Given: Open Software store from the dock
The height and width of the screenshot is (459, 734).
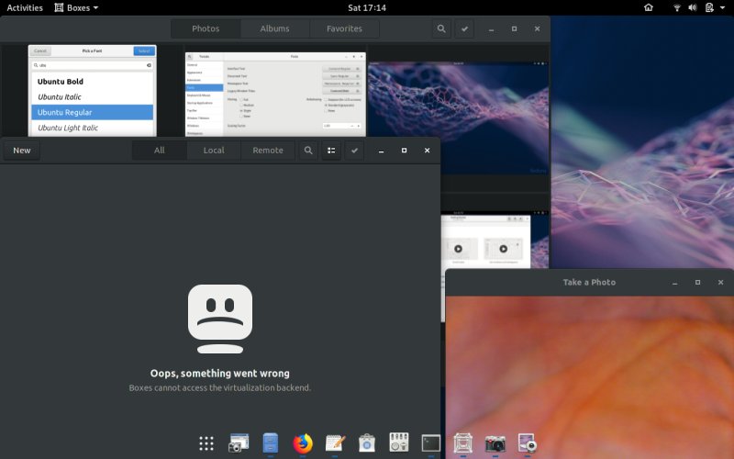Looking at the screenshot, I should click(367, 443).
